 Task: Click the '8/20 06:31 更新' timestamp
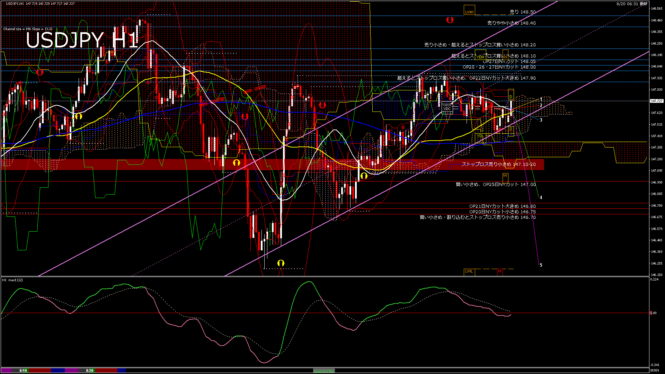pyautogui.click(x=632, y=3)
